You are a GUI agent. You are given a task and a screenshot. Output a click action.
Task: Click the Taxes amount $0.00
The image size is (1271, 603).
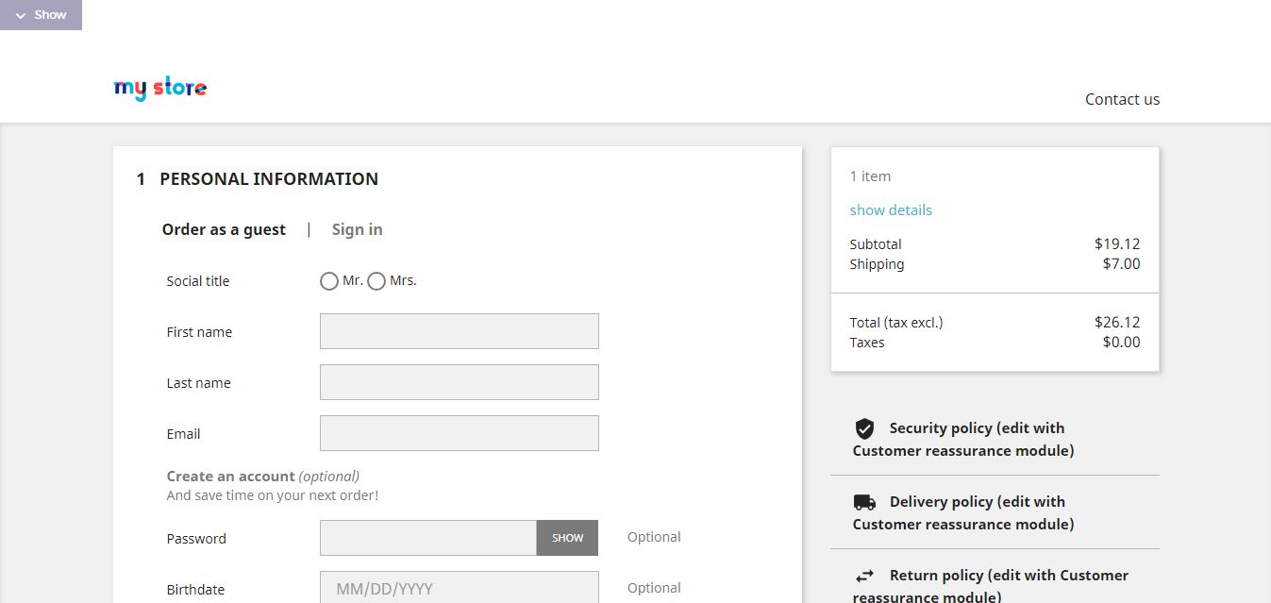pyautogui.click(x=1121, y=343)
